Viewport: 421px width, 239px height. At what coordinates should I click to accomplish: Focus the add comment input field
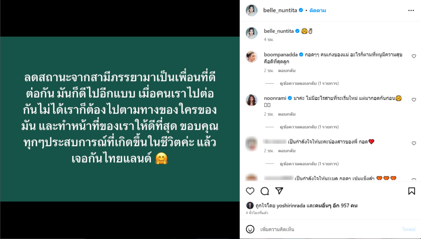tap(329, 229)
